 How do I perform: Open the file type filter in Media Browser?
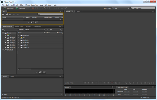(61, 30)
